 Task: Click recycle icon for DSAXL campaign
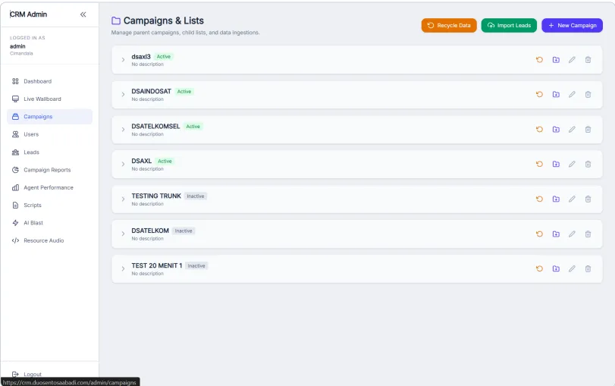pos(539,164)
